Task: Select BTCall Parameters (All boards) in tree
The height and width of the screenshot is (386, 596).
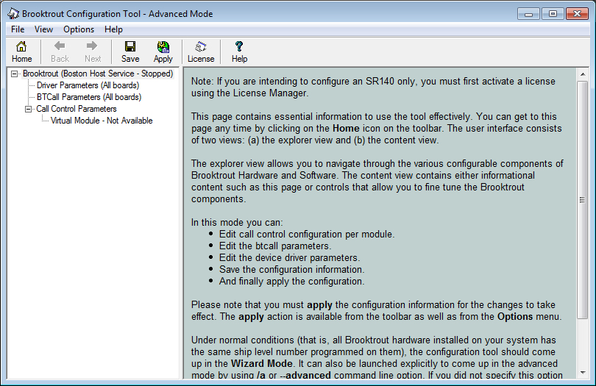Action: click(x=88, y=97)
